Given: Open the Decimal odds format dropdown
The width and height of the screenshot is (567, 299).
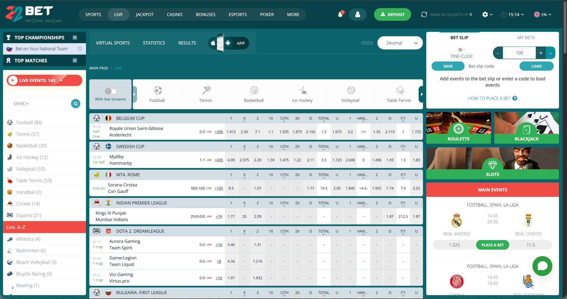Looking at the screenshot, I should point(400,43).
